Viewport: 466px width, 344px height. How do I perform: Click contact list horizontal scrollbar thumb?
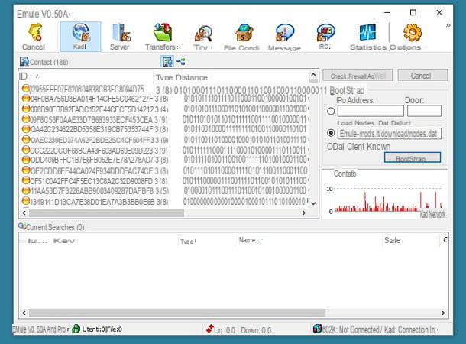click(x=106, y=213)
